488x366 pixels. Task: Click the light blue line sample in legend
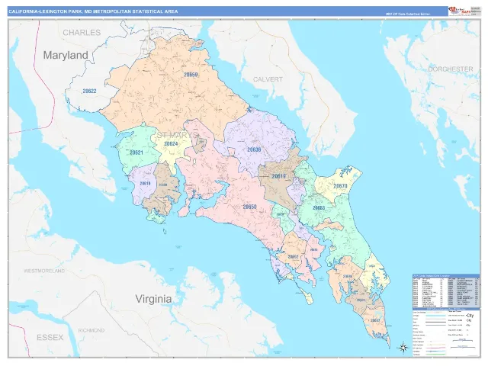[435, 316]
